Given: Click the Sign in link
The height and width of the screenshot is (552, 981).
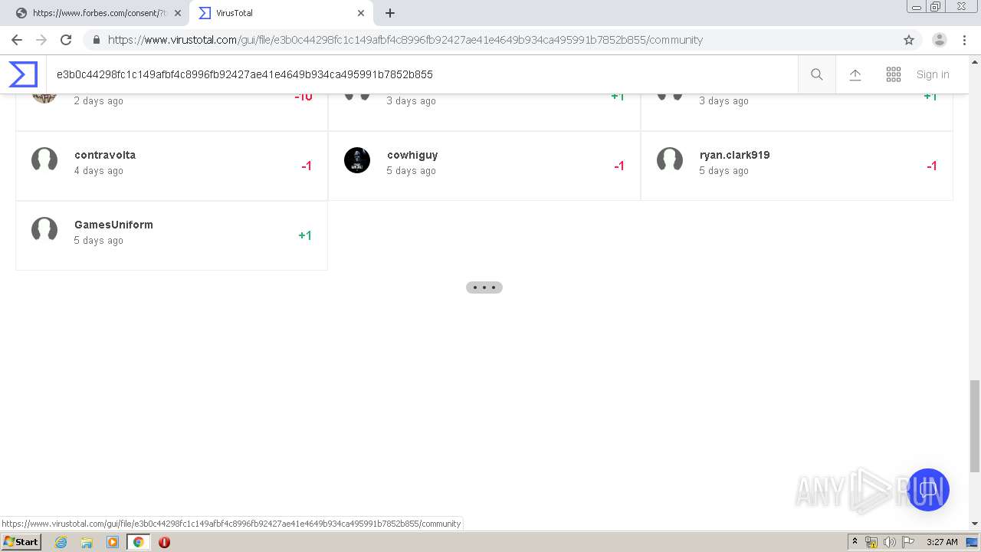Looking at the screenshot, I should tap(933, 74).
